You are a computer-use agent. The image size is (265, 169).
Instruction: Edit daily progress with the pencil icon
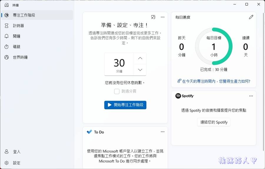click(251, 17)
